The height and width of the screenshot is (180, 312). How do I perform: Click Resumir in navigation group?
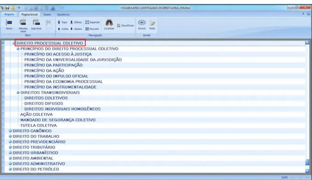click(x=92, y=29)
